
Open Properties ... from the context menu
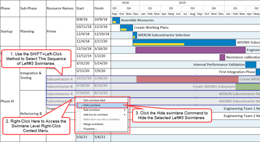[90, 129]
